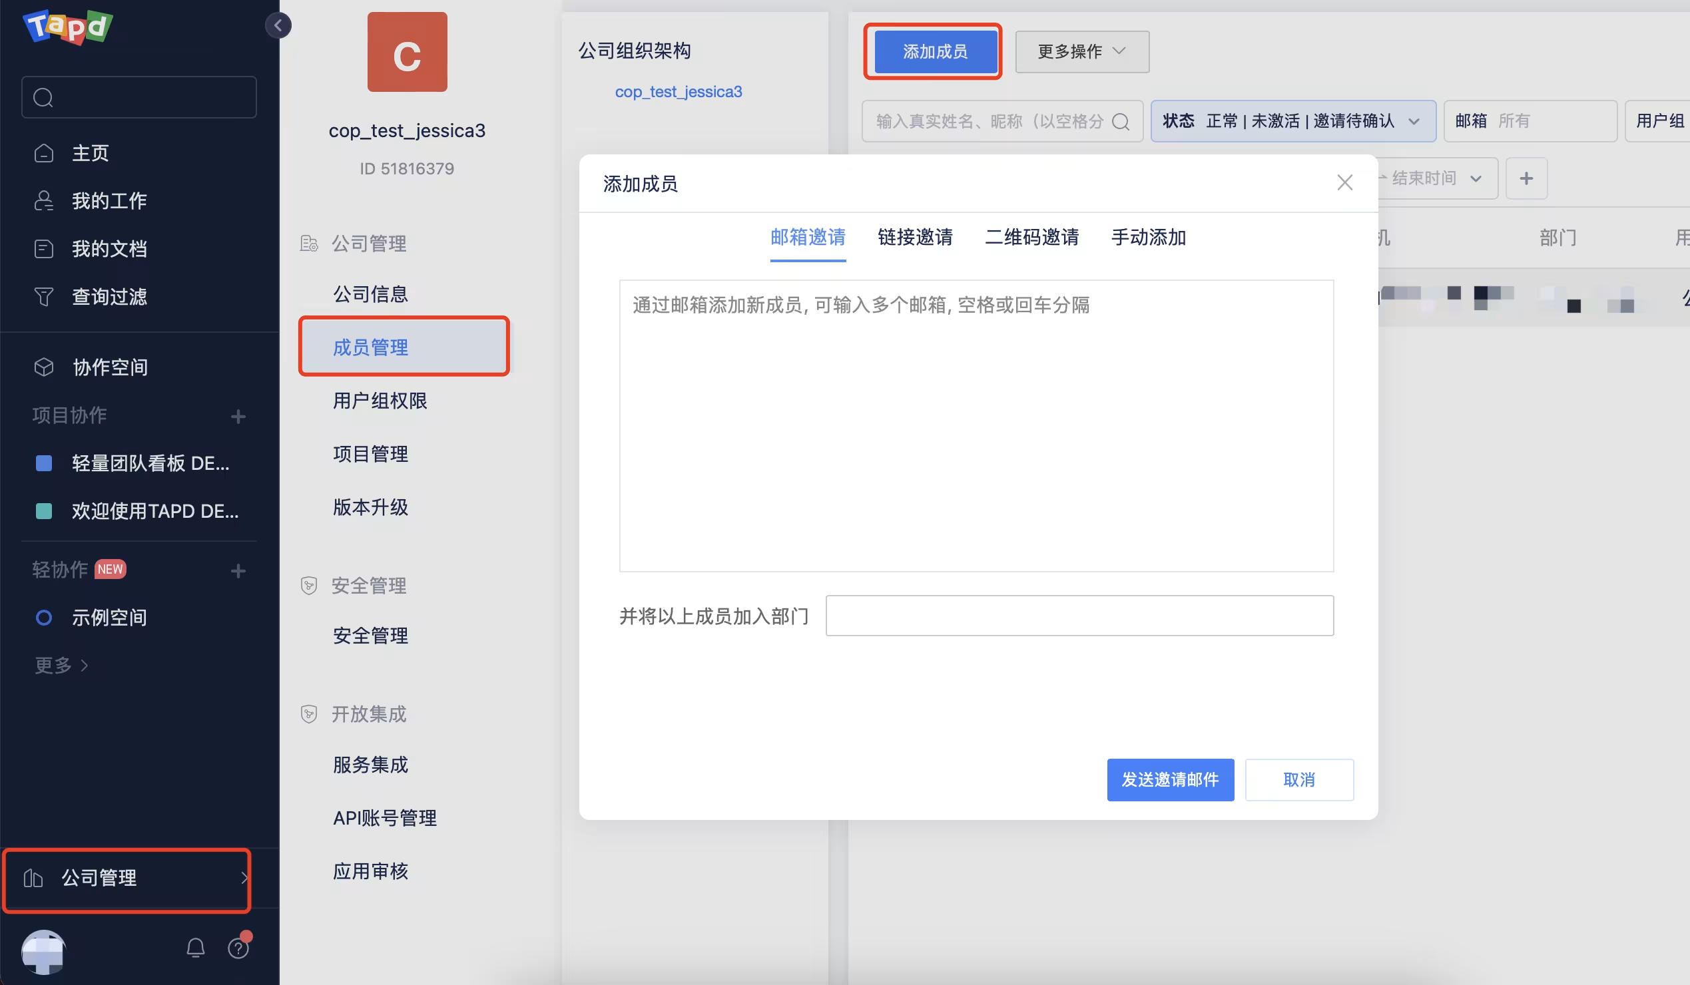The image size is (1690, 985).
Task: Close the 添加成员 dialog
Action: point(1344,183)
